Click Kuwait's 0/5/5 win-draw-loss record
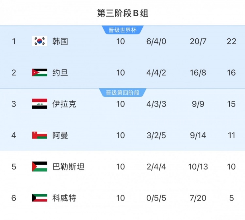 click(156, 198)
